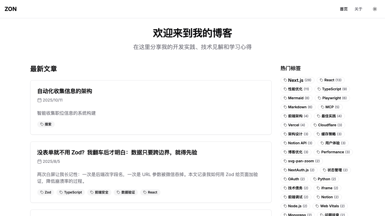Image resolution: width=385 pixels, height=216 pixels.
Task: Open the 关于 page
Action: pyautogui.click(x=358, y=9)
